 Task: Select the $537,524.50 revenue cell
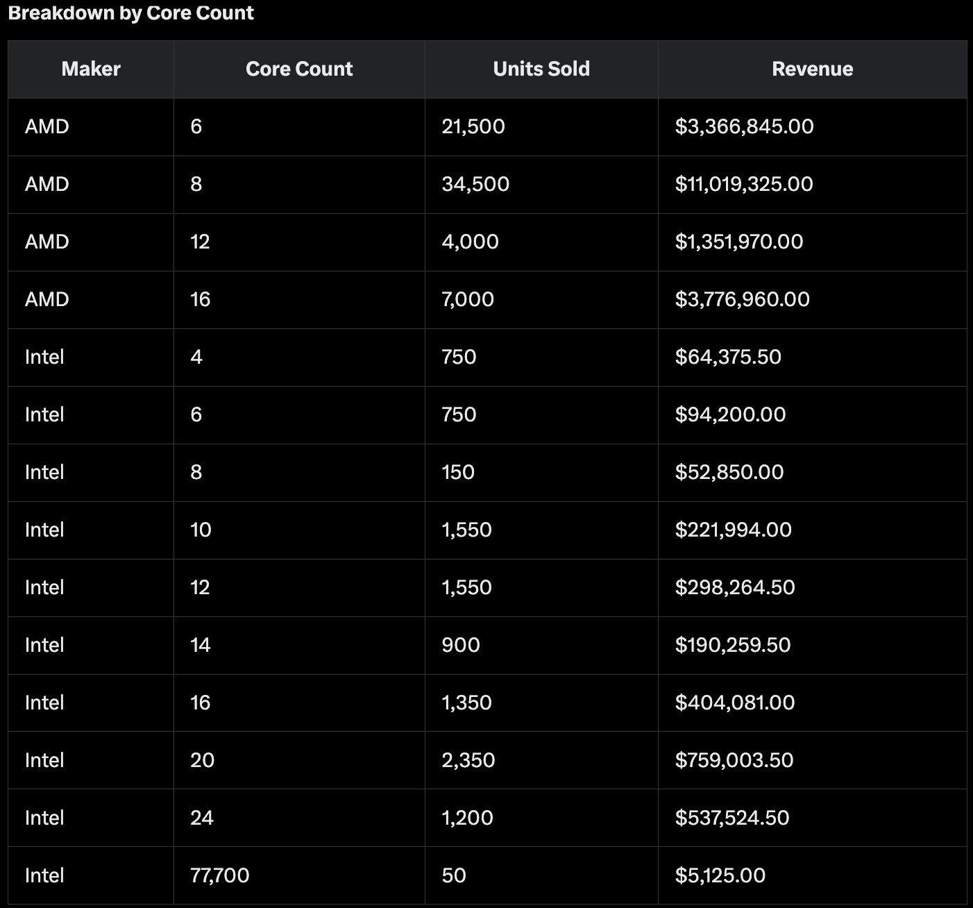coord(732,818)
